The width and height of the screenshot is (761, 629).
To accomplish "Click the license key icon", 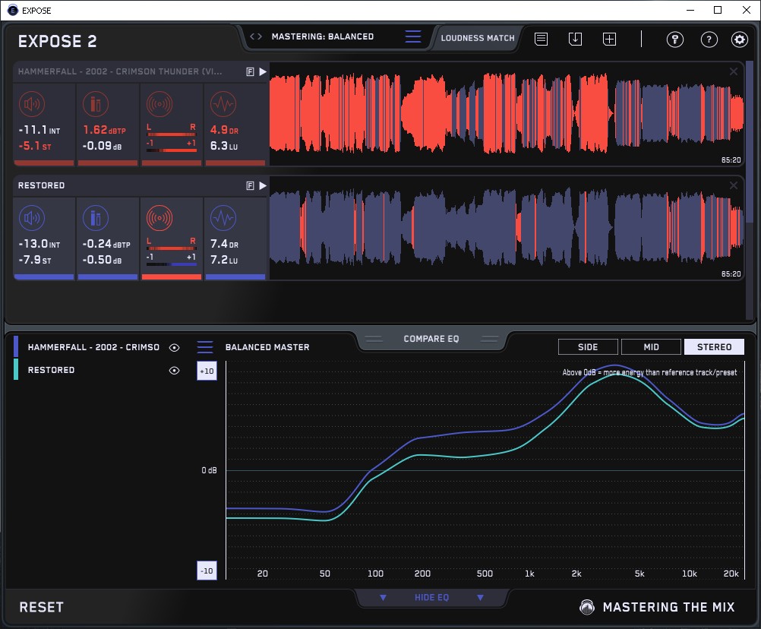I will coord(674,40).
